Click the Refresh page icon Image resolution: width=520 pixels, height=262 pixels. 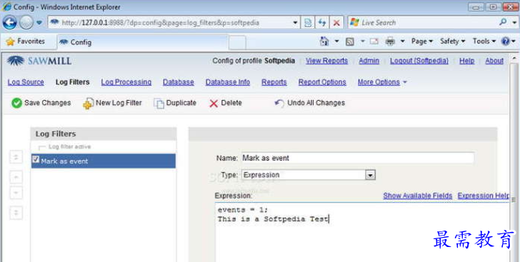point(321,23)
